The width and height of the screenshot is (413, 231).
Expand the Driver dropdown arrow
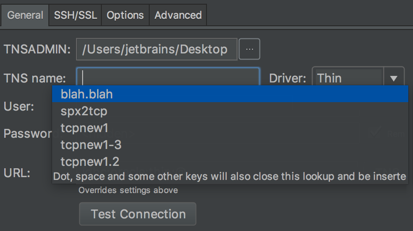coord(393,78)
